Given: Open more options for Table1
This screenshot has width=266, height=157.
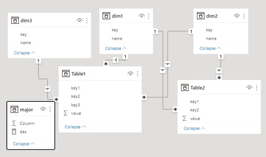Looking at the screenshot, I should coord(137,74).
